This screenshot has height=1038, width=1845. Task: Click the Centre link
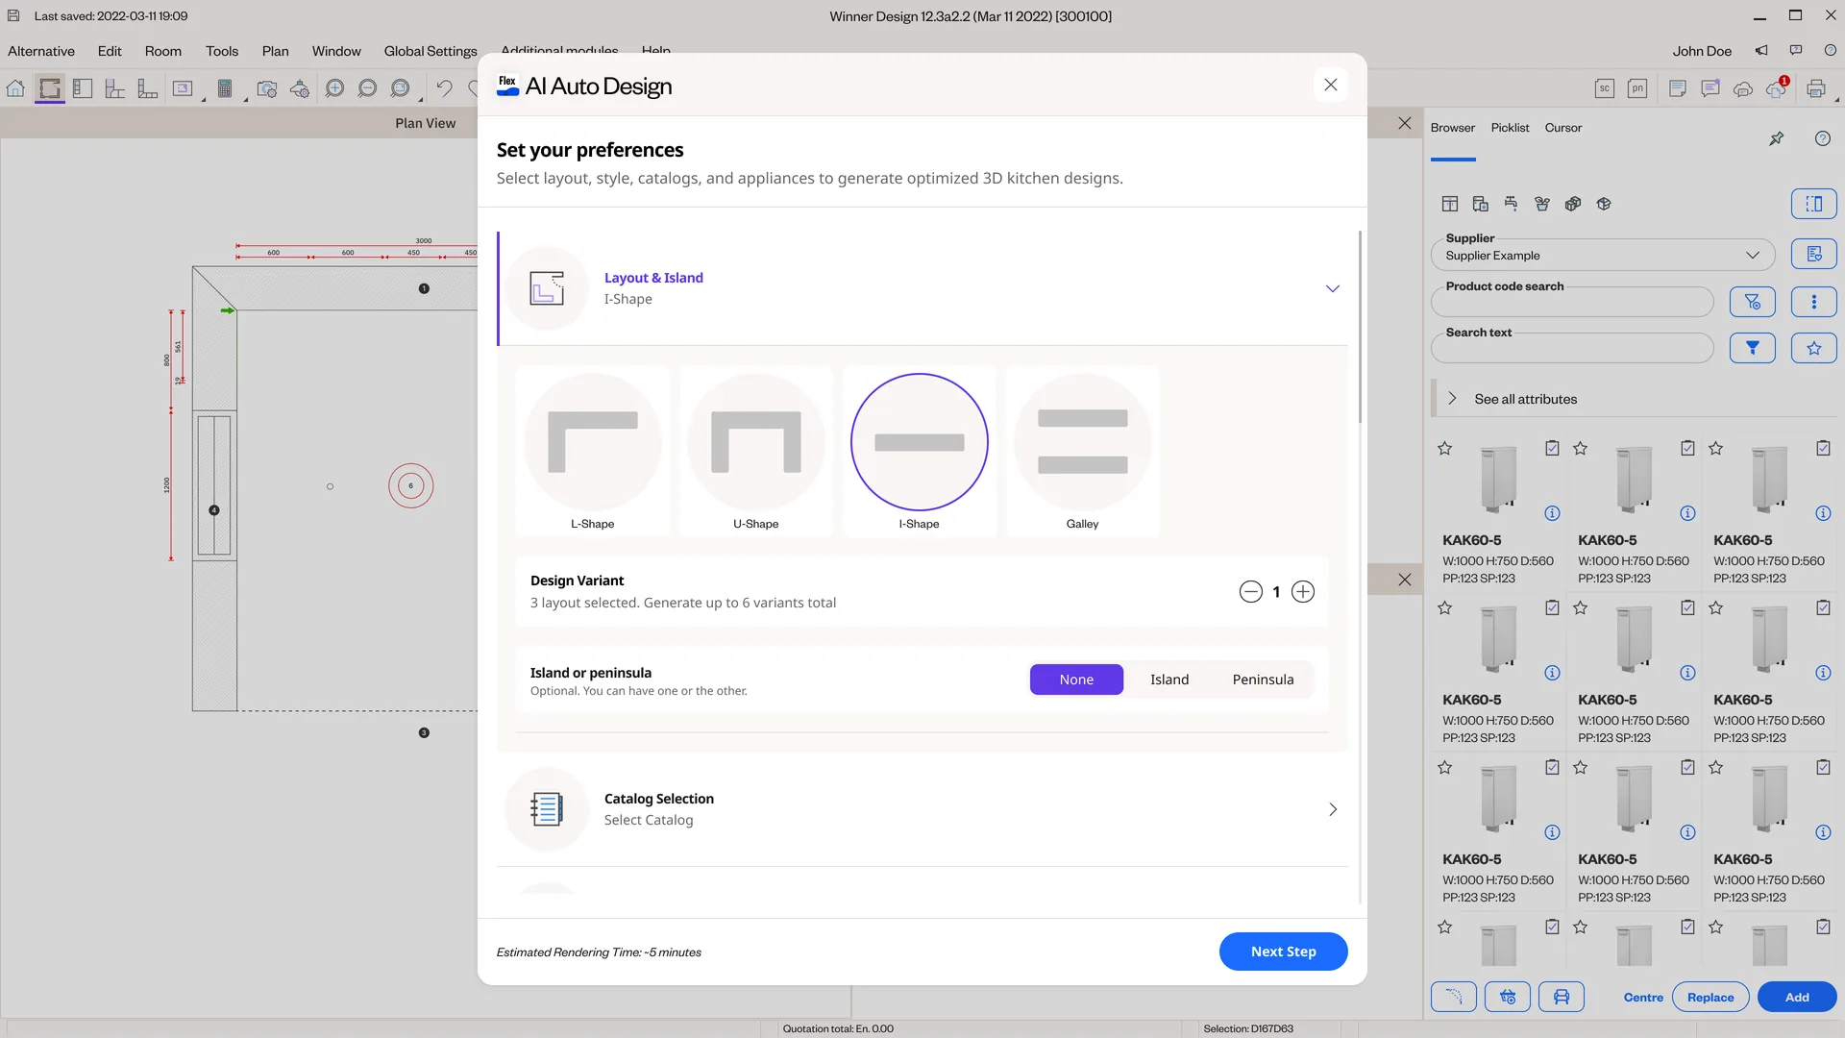coord(1643,997)
